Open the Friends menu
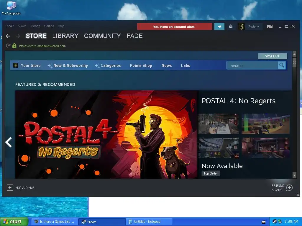The image size is (302, 226). click(35, 26)
